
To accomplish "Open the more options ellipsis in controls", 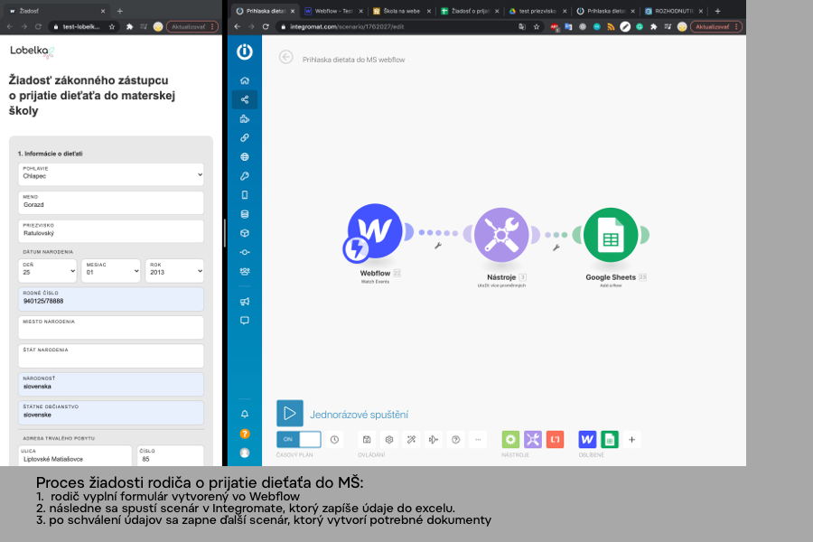I will coord(479,440).
